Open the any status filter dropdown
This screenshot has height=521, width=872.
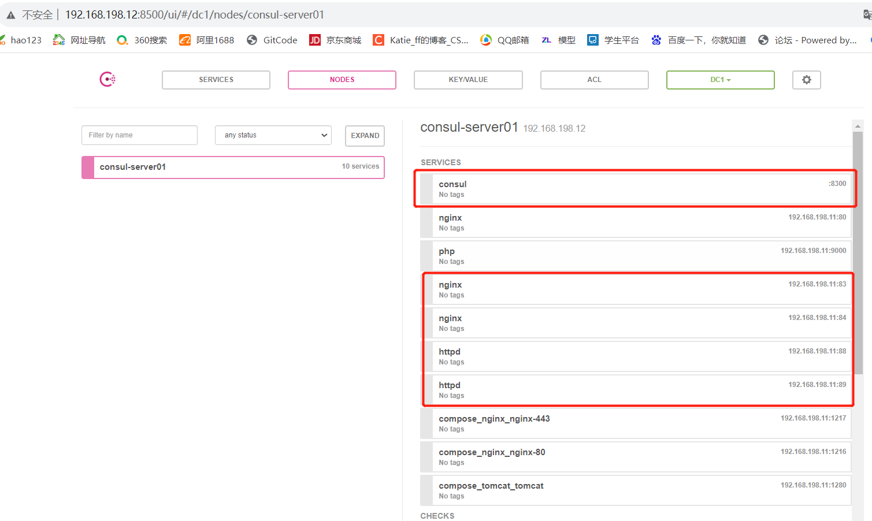(273, 135)
